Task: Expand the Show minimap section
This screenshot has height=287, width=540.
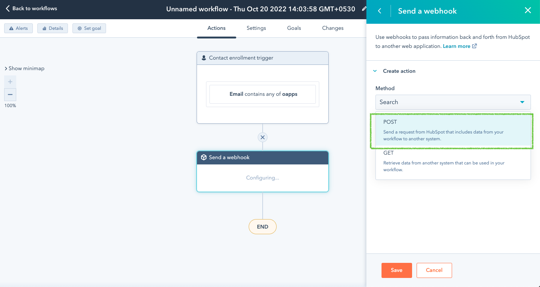Action: pyautogui.click(x=25, y=69)
